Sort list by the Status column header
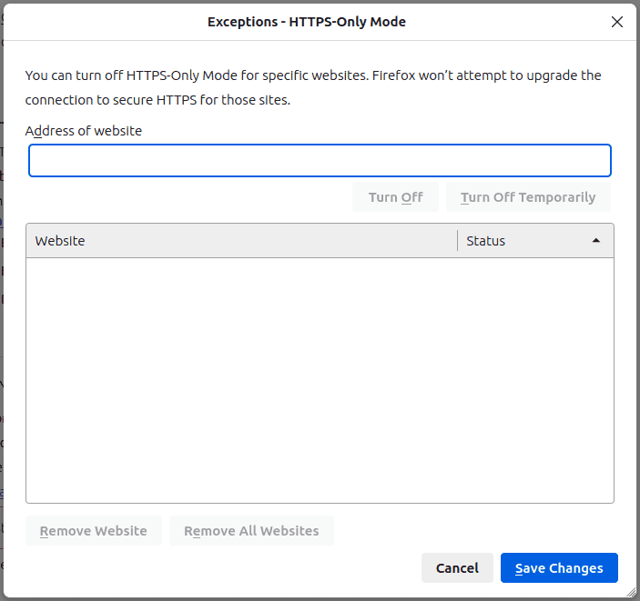Screen dimensions: 640x601 [519, 241]
